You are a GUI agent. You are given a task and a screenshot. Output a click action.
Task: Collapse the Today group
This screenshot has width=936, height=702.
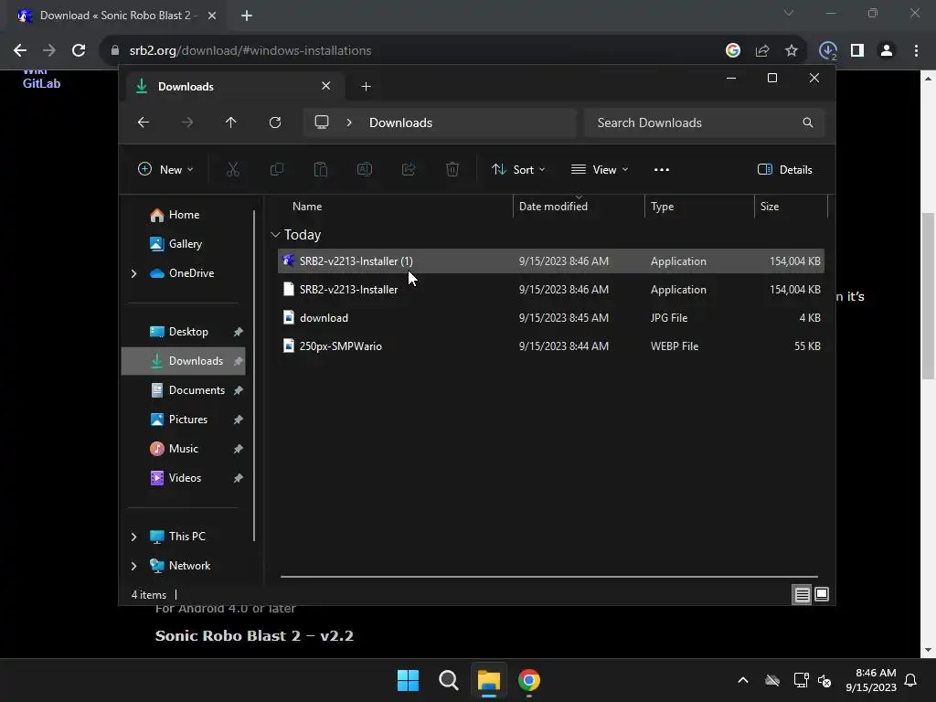coord(275,235)
